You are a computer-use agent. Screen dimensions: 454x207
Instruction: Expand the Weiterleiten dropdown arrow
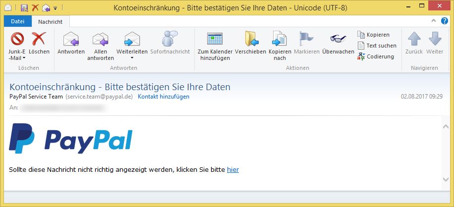(132, 58)
